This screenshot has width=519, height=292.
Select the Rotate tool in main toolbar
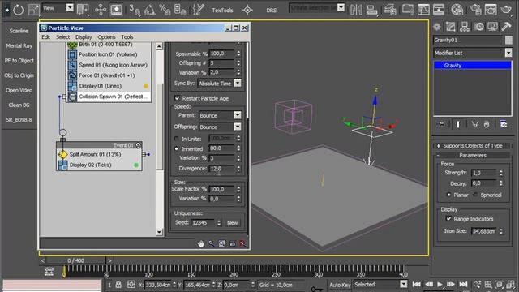19,10
